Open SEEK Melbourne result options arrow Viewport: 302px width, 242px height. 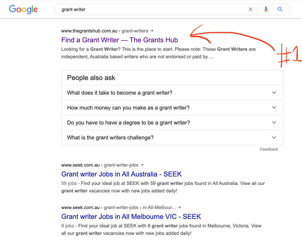tap(180, 207)
